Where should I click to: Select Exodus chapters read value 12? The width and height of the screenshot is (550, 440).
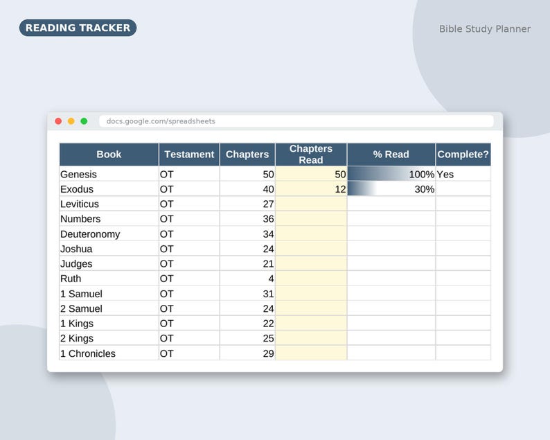coord(311,188)
